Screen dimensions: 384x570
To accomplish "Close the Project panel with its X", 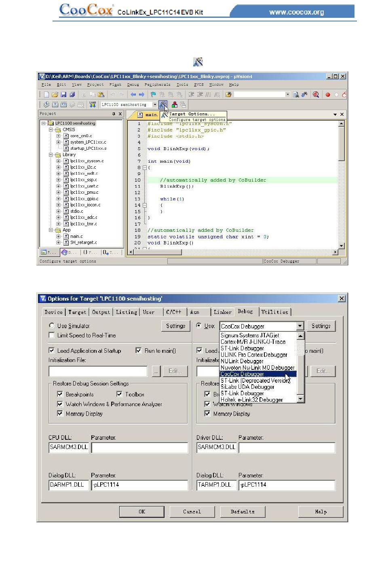I will [x=120, y=114].
